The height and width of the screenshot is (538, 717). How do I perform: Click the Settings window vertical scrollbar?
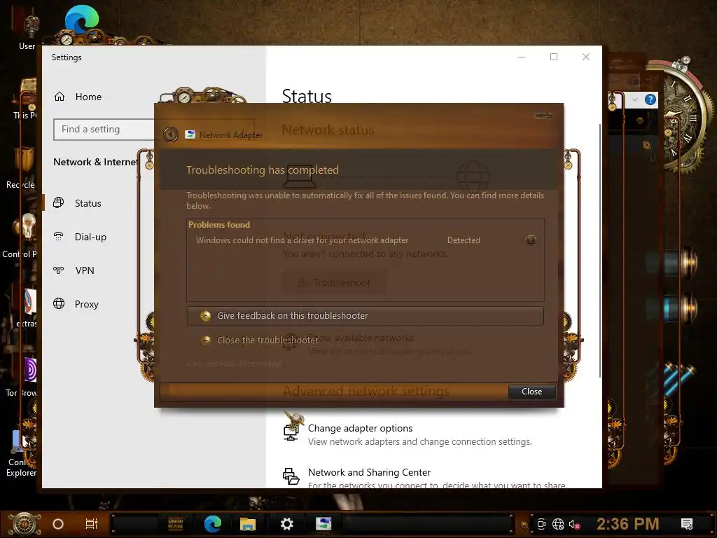click(600, 250)
